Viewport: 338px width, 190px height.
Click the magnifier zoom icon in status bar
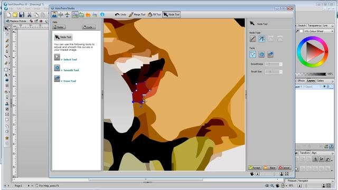click(273, 185)
